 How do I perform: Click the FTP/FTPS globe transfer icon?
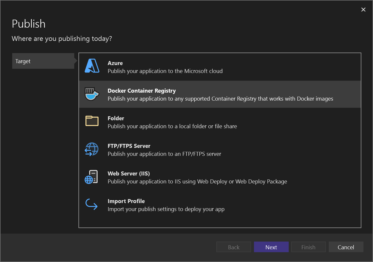click(x=91, y=149)
